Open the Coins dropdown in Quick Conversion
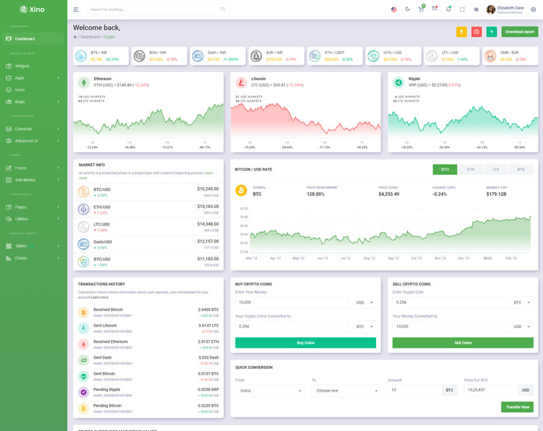The width and height of the screenshot is (543, 431). [269, 390]
